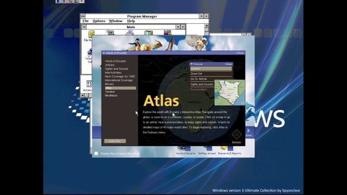Select Articles in the topic list
The height and width of the screenshot is (195, 347).
tap(110, 65)
